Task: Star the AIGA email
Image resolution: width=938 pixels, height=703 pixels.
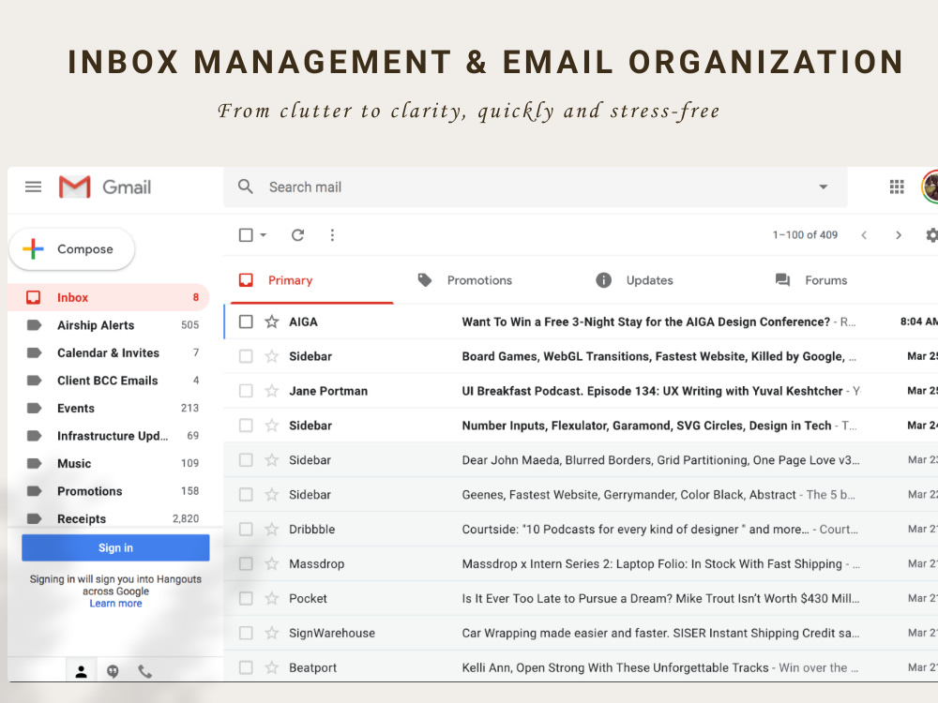Action: (272, 322)
